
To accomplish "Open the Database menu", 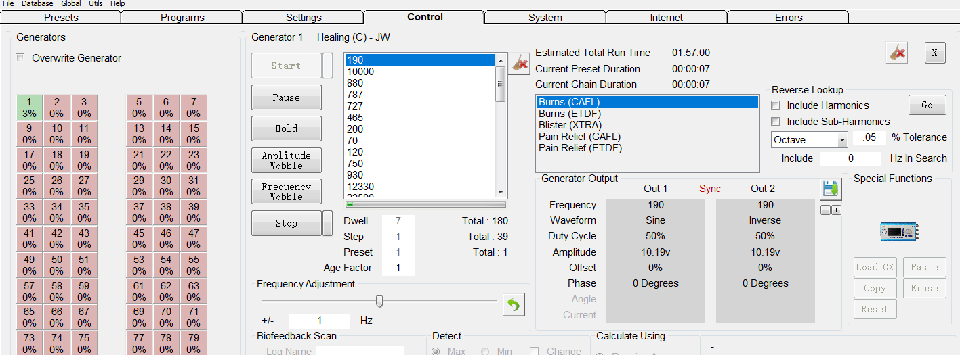I will pos(37,4).
